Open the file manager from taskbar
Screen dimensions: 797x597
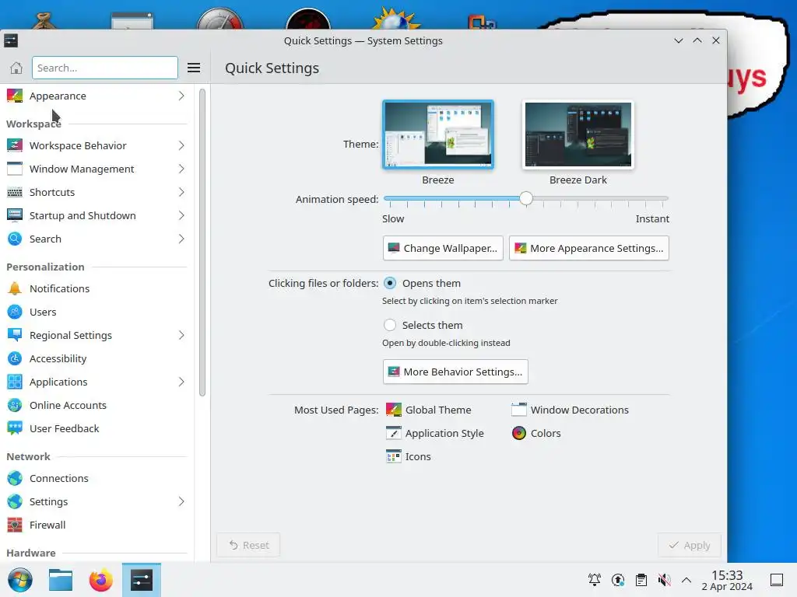point(61,580)
